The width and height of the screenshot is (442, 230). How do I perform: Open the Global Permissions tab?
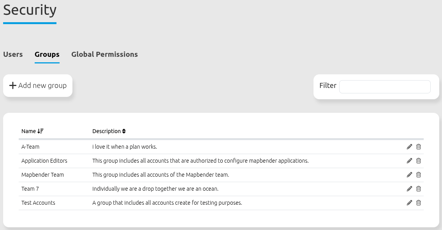(x=104, y=54)
